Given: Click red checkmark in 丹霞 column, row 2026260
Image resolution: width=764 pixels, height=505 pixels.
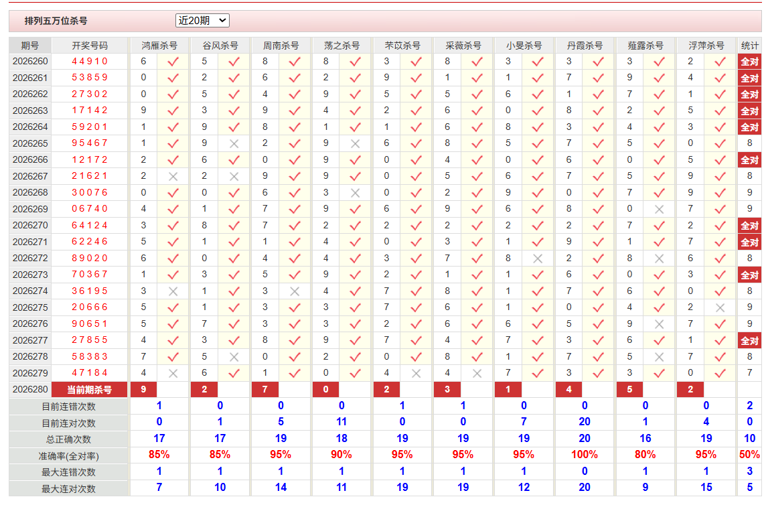Looking at the screenshot, I should [x=599, y=62].
